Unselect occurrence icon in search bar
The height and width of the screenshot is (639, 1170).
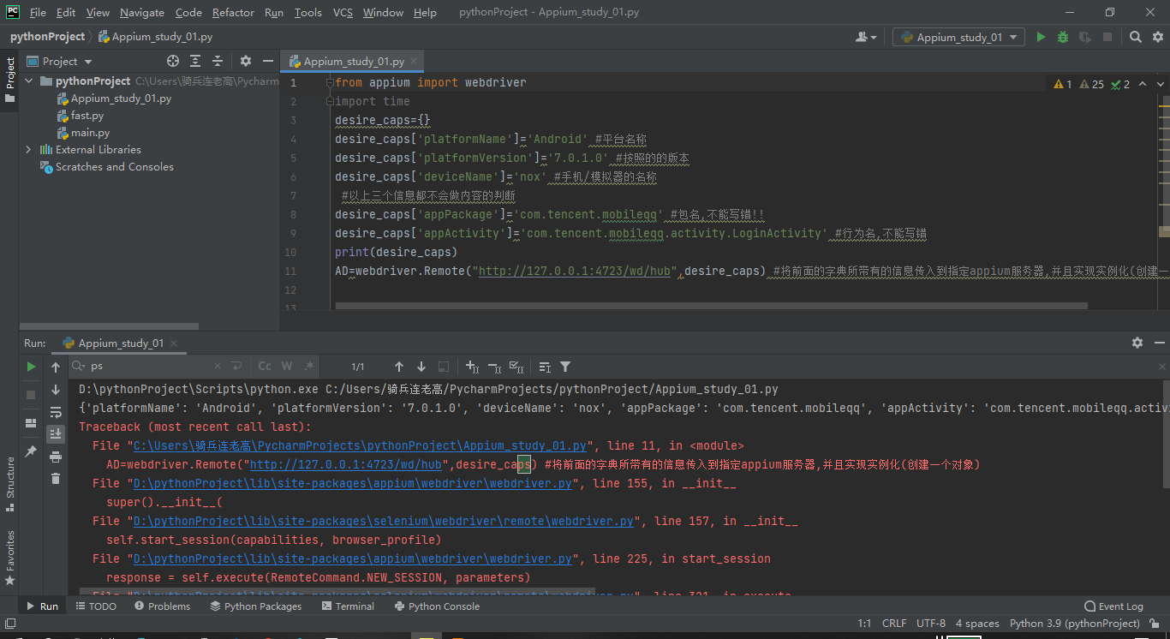pos(494,367)
